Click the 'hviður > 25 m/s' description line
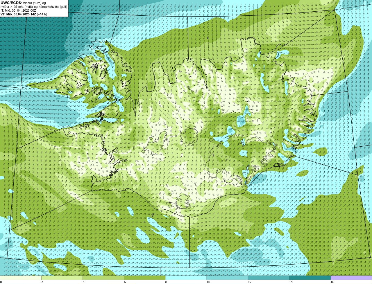 coord(34,7)
